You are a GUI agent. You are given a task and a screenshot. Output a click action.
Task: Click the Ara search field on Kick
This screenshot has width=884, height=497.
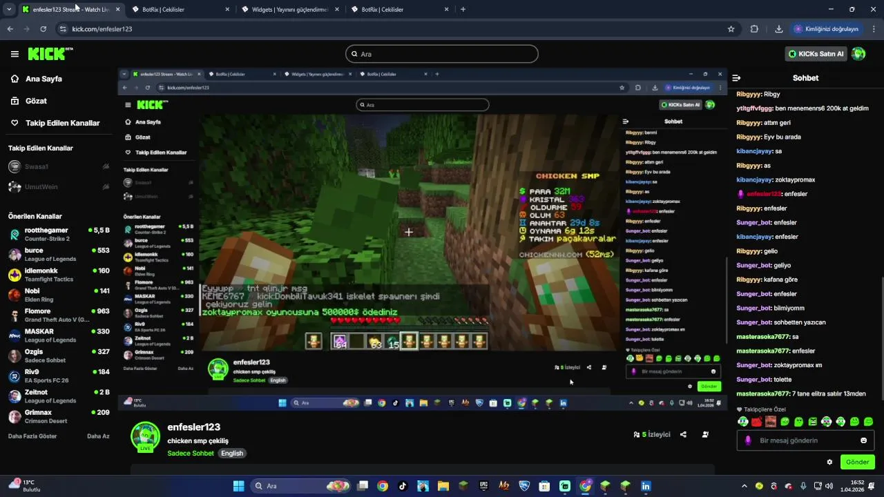442,54
